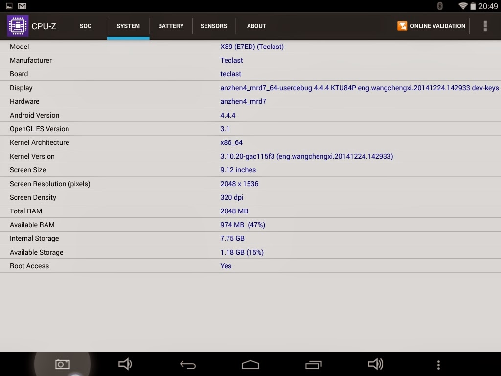Tap the Internal Storage row label
The width and height of the screenshot is (501, 376).
[x=34, y=238]
